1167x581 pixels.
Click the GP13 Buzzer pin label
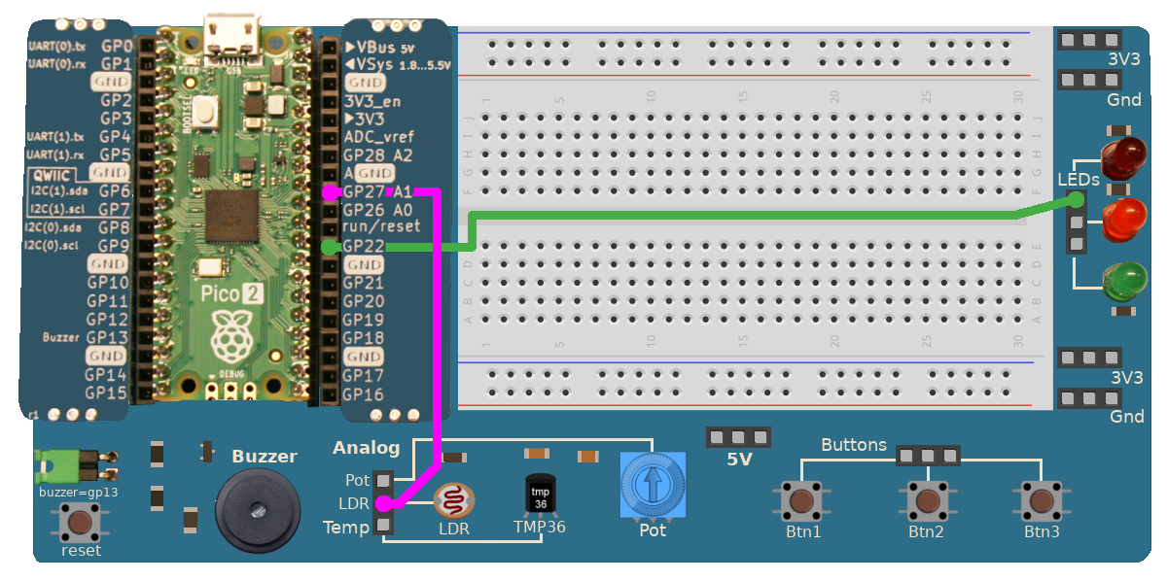108,338
